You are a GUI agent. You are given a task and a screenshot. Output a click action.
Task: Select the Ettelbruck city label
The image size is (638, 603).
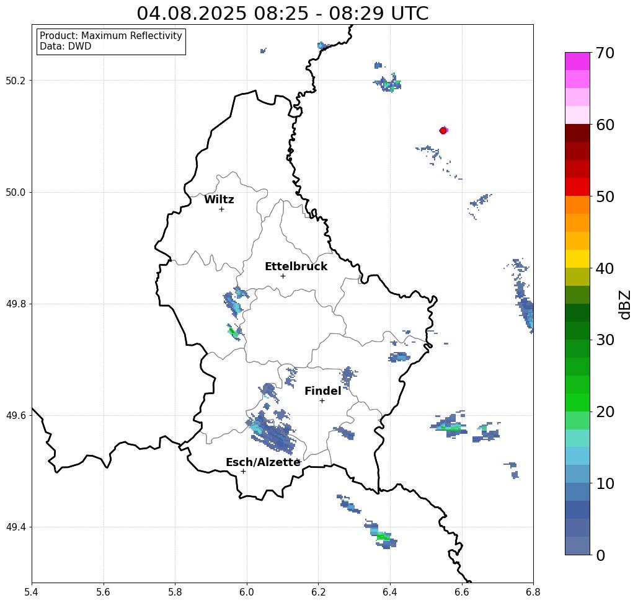coord(296,266)
